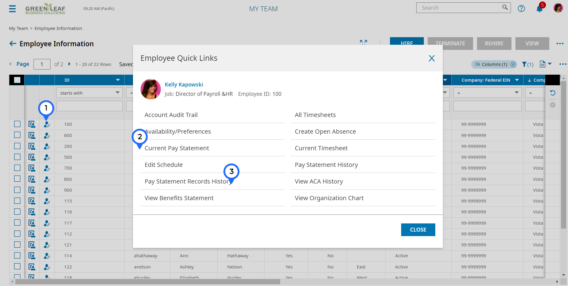Focus the ID column filter text box
This screenshot has height=286, width=568.
pos(89,106)
